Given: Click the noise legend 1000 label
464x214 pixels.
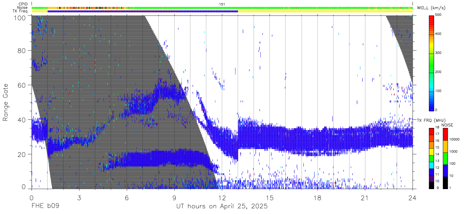Looking at the screenshot, I should [x=453, y=151].
